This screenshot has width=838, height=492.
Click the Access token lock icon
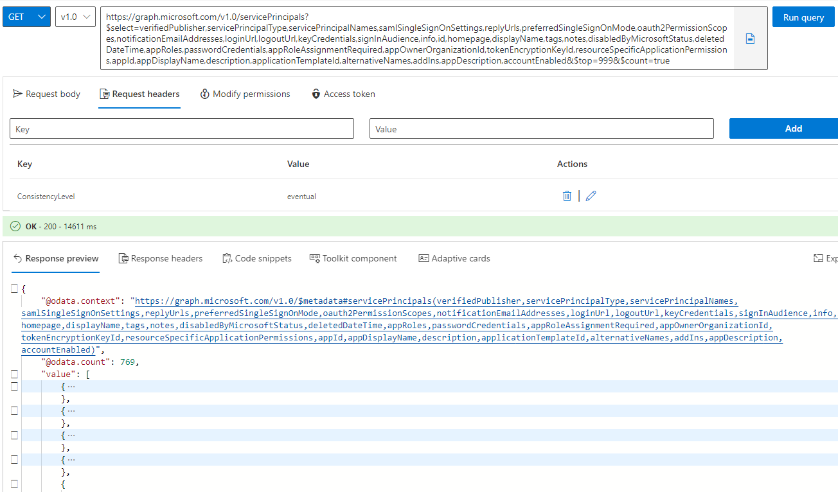point(316,94)
